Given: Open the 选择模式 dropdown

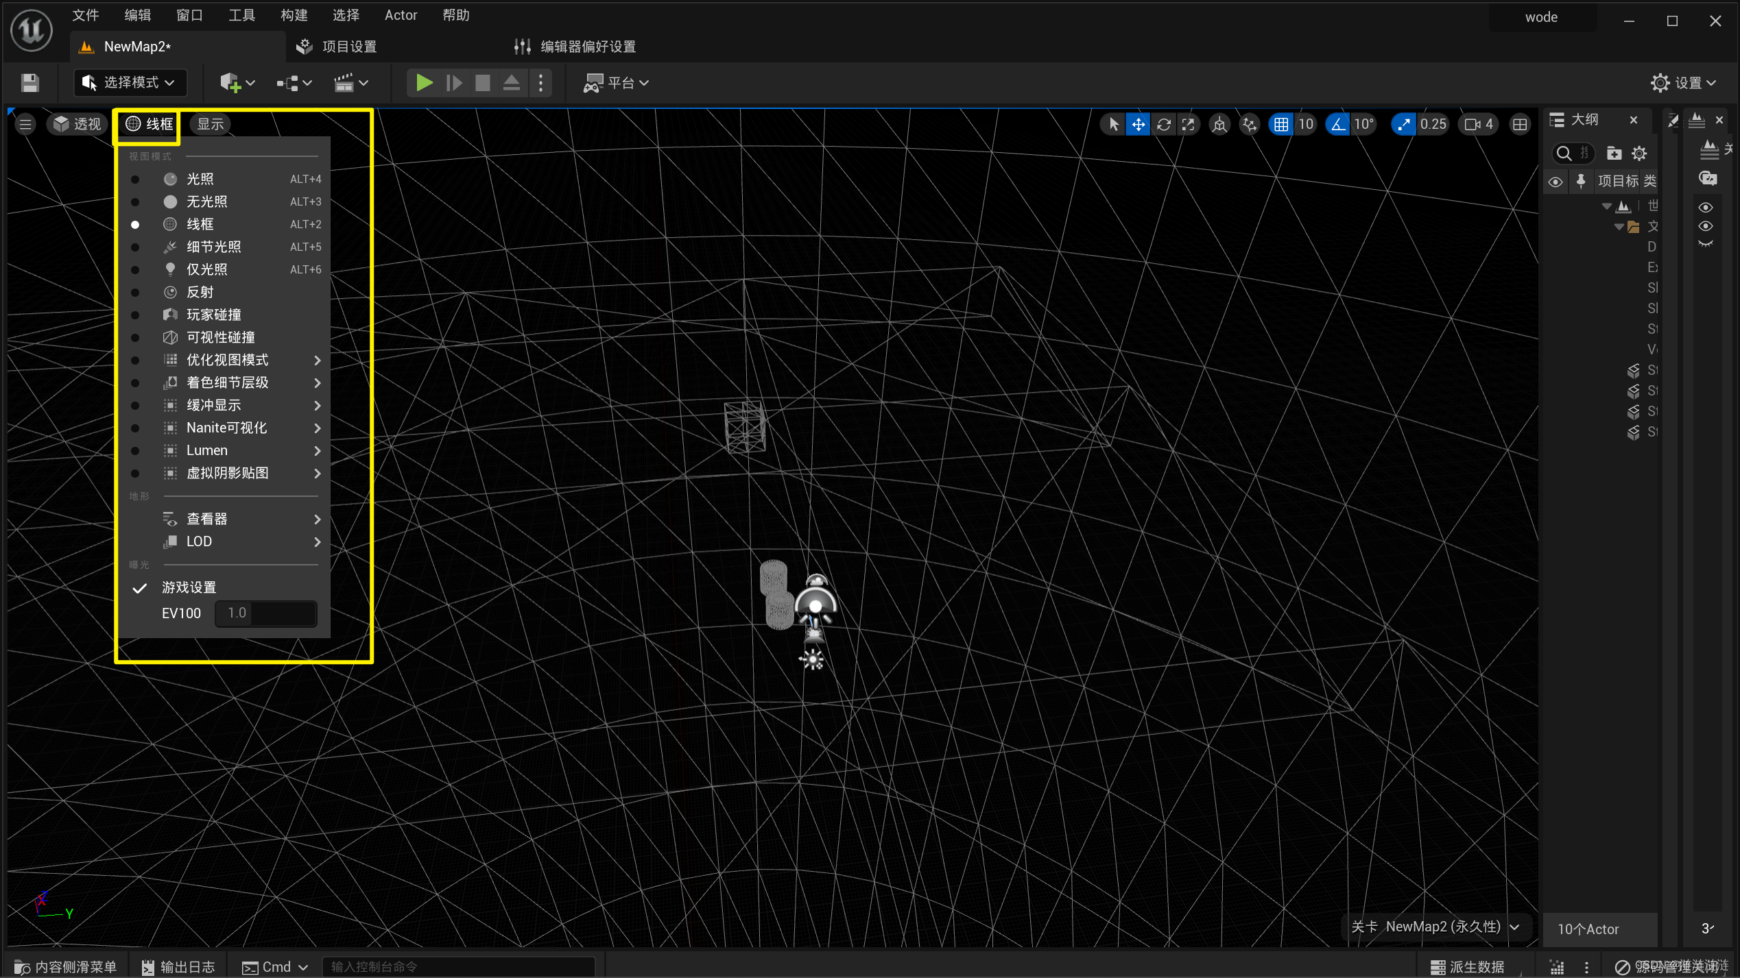Looking at the screenshot, I should tap(129, 83).
